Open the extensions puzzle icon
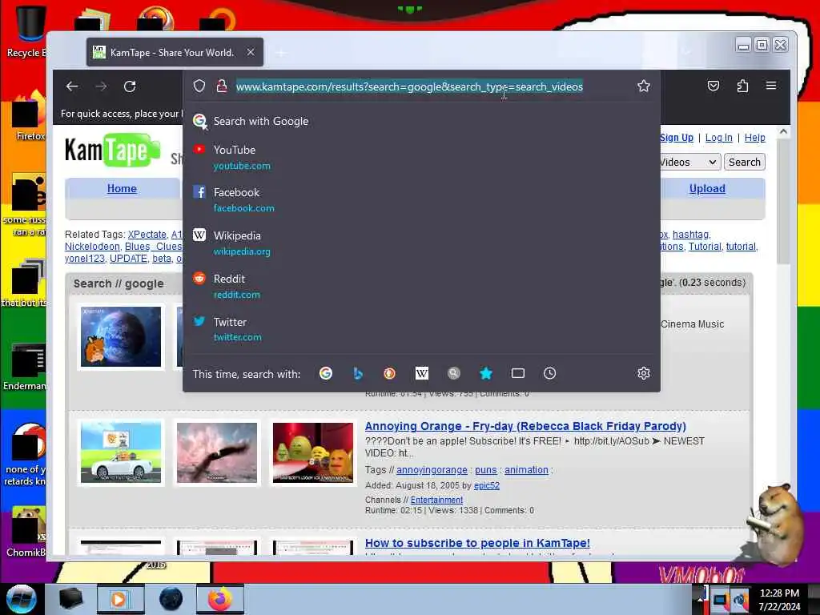The width and height of the screenshot is (820, 615). click(742, 86)
